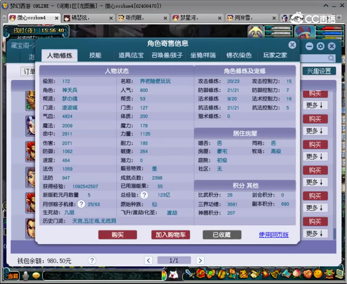The image size is (347, 284).
Task: Click the 房屋 value 豪宅
Action: point(222,151)
